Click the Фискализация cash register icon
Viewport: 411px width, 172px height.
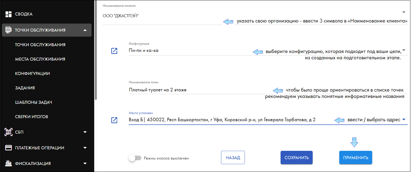[9, 163]
